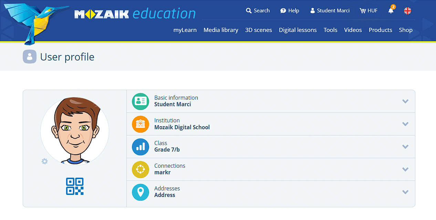Expand the Class section chevron

click(x=405, y=147)
